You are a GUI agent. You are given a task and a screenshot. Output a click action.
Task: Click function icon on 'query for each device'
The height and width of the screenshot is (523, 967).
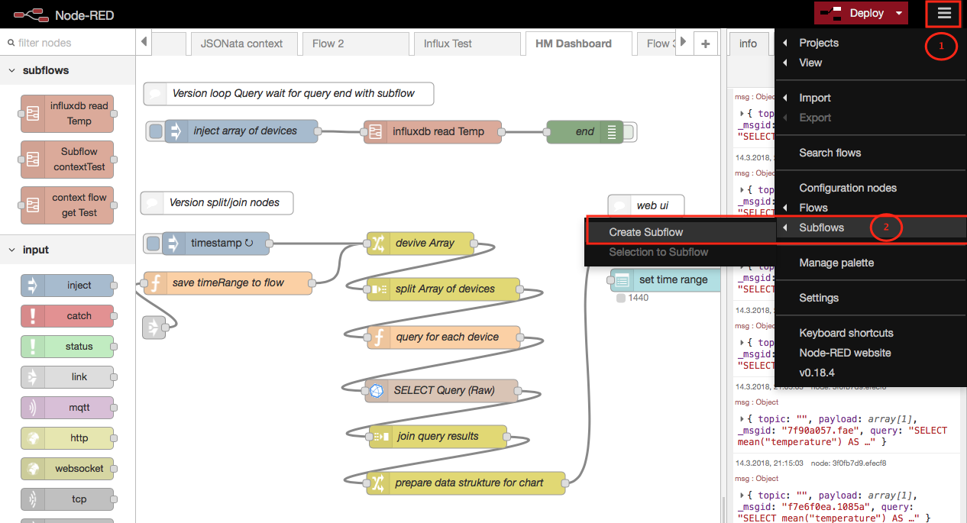(x=377, y=337)
